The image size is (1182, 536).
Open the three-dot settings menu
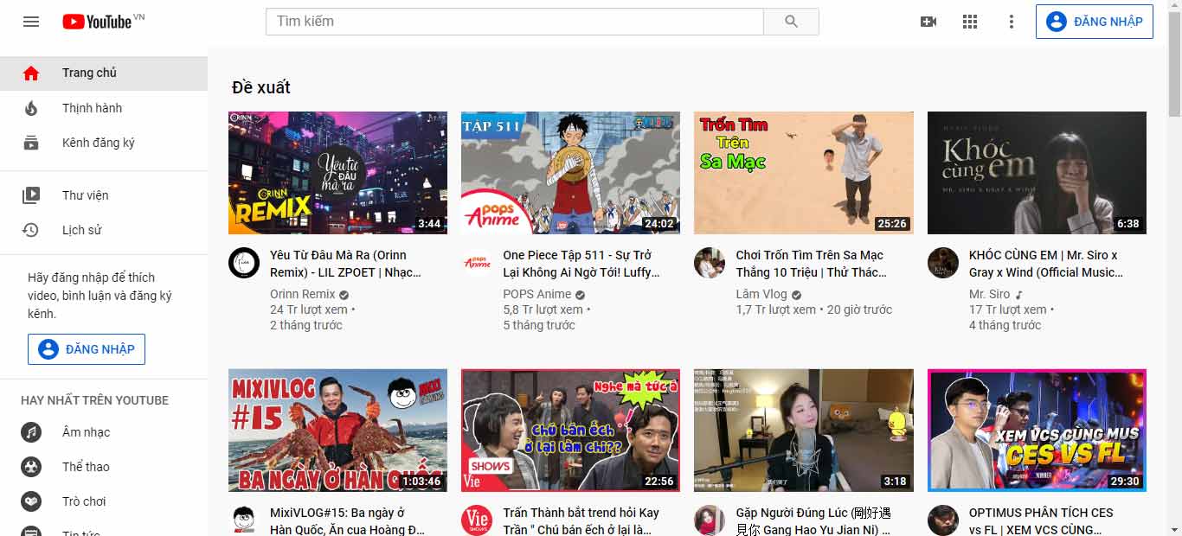1012,22
